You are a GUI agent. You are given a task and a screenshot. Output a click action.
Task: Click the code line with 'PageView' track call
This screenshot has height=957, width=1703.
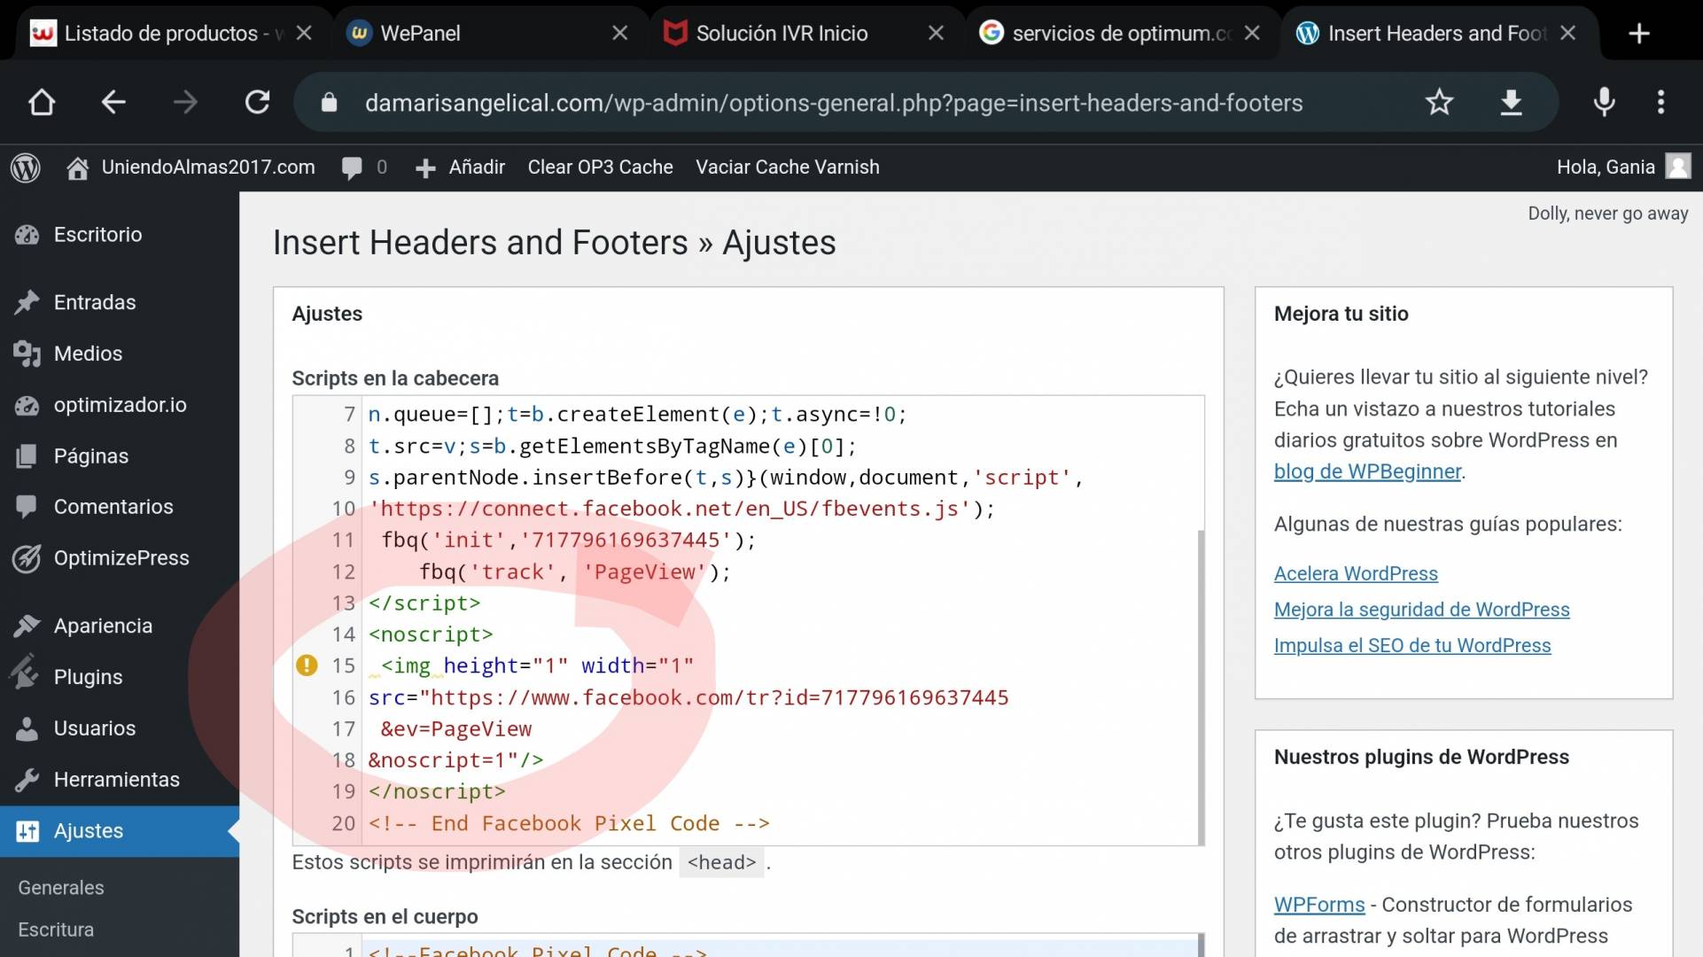pos(574,572)
